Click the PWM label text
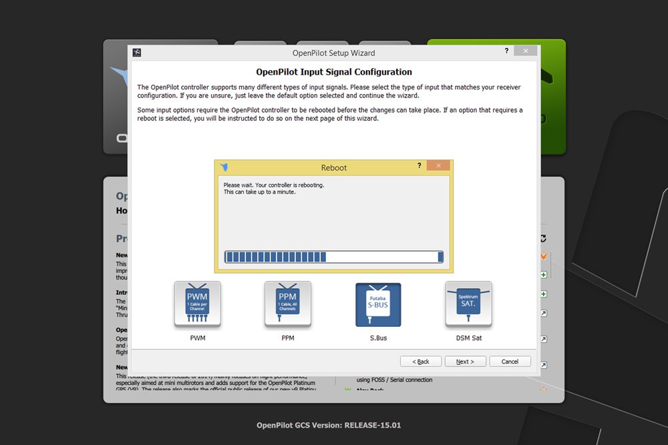 point(198,338)
